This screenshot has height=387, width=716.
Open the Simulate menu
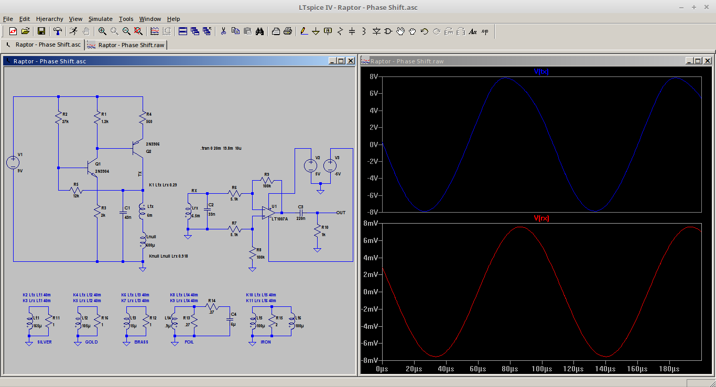(x=100, y=19)
